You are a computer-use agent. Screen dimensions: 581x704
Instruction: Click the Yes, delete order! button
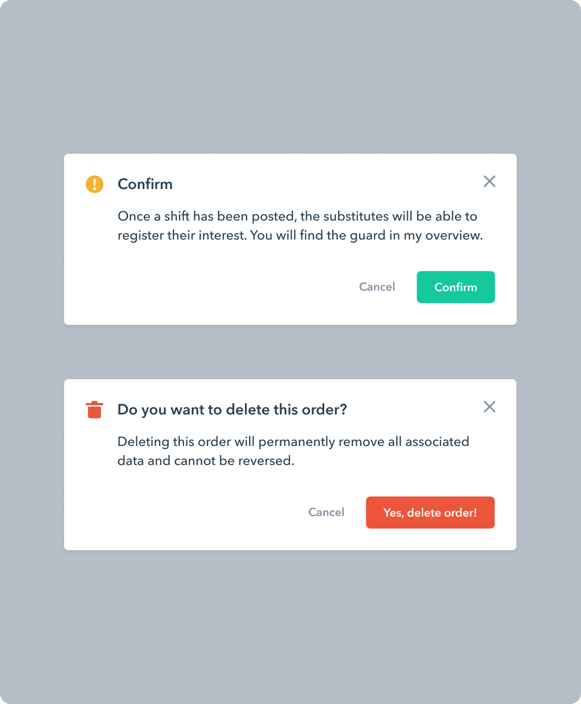(430, 512)
